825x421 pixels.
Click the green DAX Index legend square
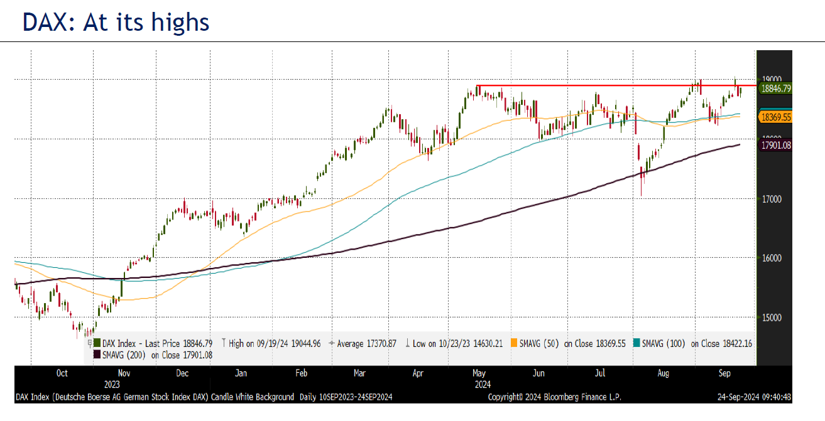tap(97, 343)
